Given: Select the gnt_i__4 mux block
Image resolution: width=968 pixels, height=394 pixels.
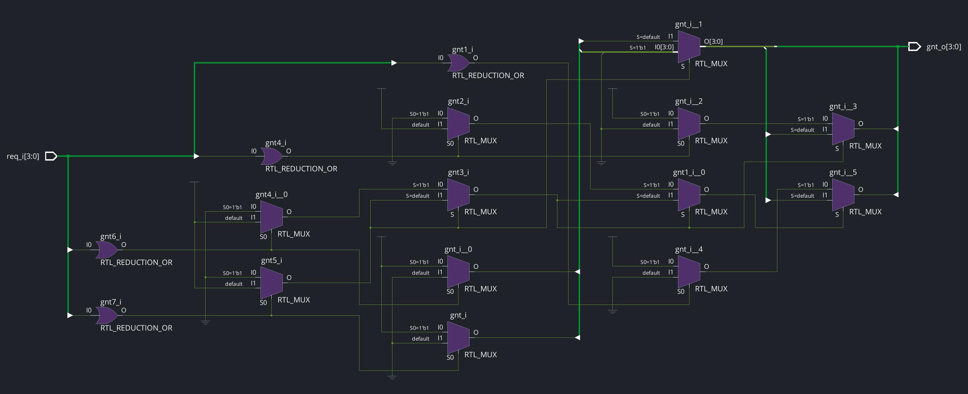Looking at the screenshot, I should click(x=688, y=272).
